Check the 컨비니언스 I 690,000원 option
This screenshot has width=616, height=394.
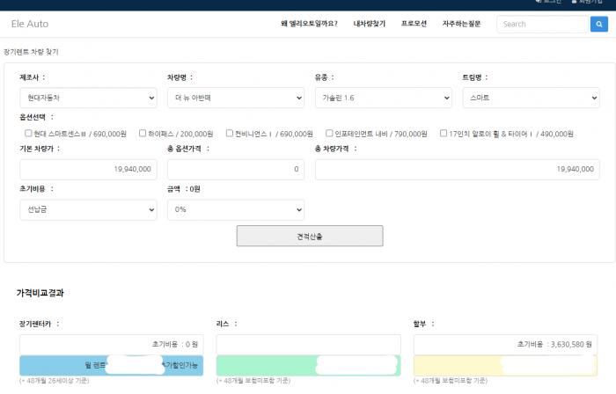pos(230,134)
